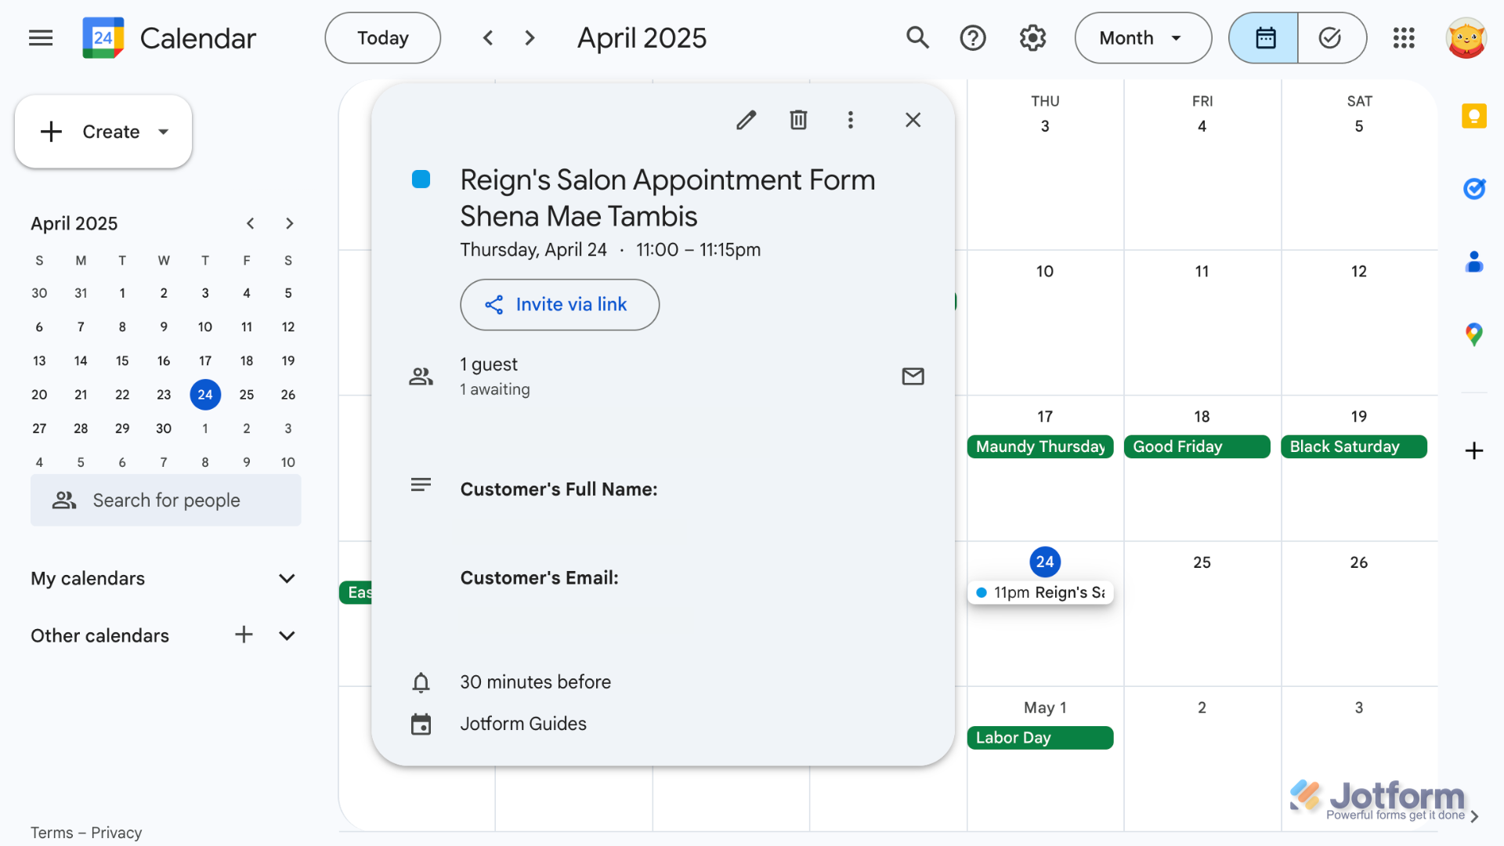
Task: Open Google Maps side panel
Action: [x=1474, y=334]
